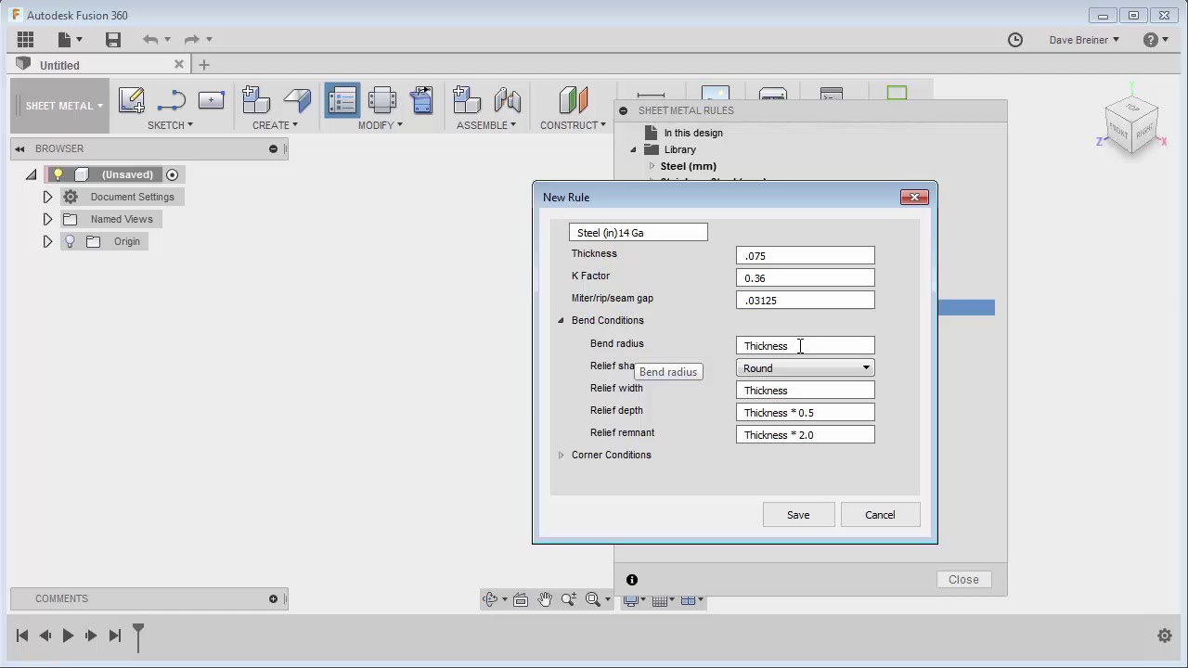Close the Untitled tab

[179, 64]
